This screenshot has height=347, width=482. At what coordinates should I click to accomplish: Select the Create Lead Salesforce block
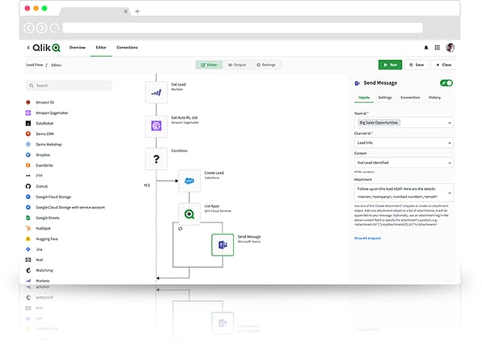[189, 180]
